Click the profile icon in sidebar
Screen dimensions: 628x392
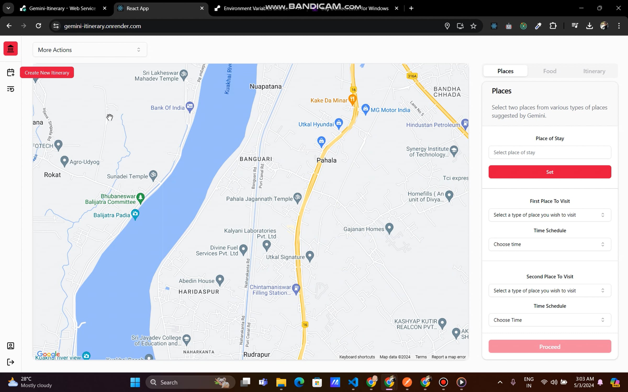(x=10, y=346)
